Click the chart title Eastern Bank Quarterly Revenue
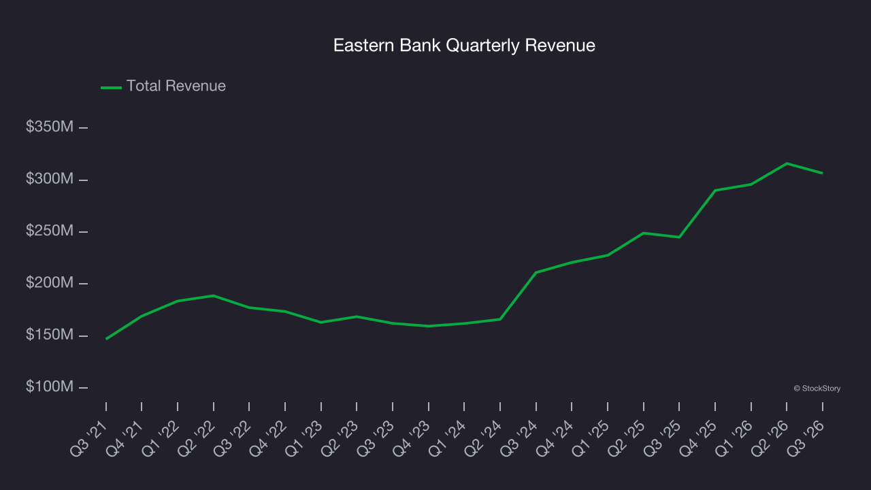This screenshot has width=871, height=490. (x=464, y=46)
